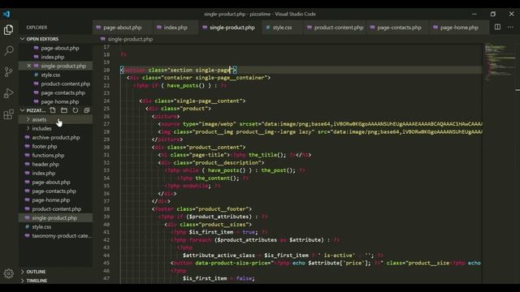Switch to the style.css tab
520x292 pixels.
[282, 28]
